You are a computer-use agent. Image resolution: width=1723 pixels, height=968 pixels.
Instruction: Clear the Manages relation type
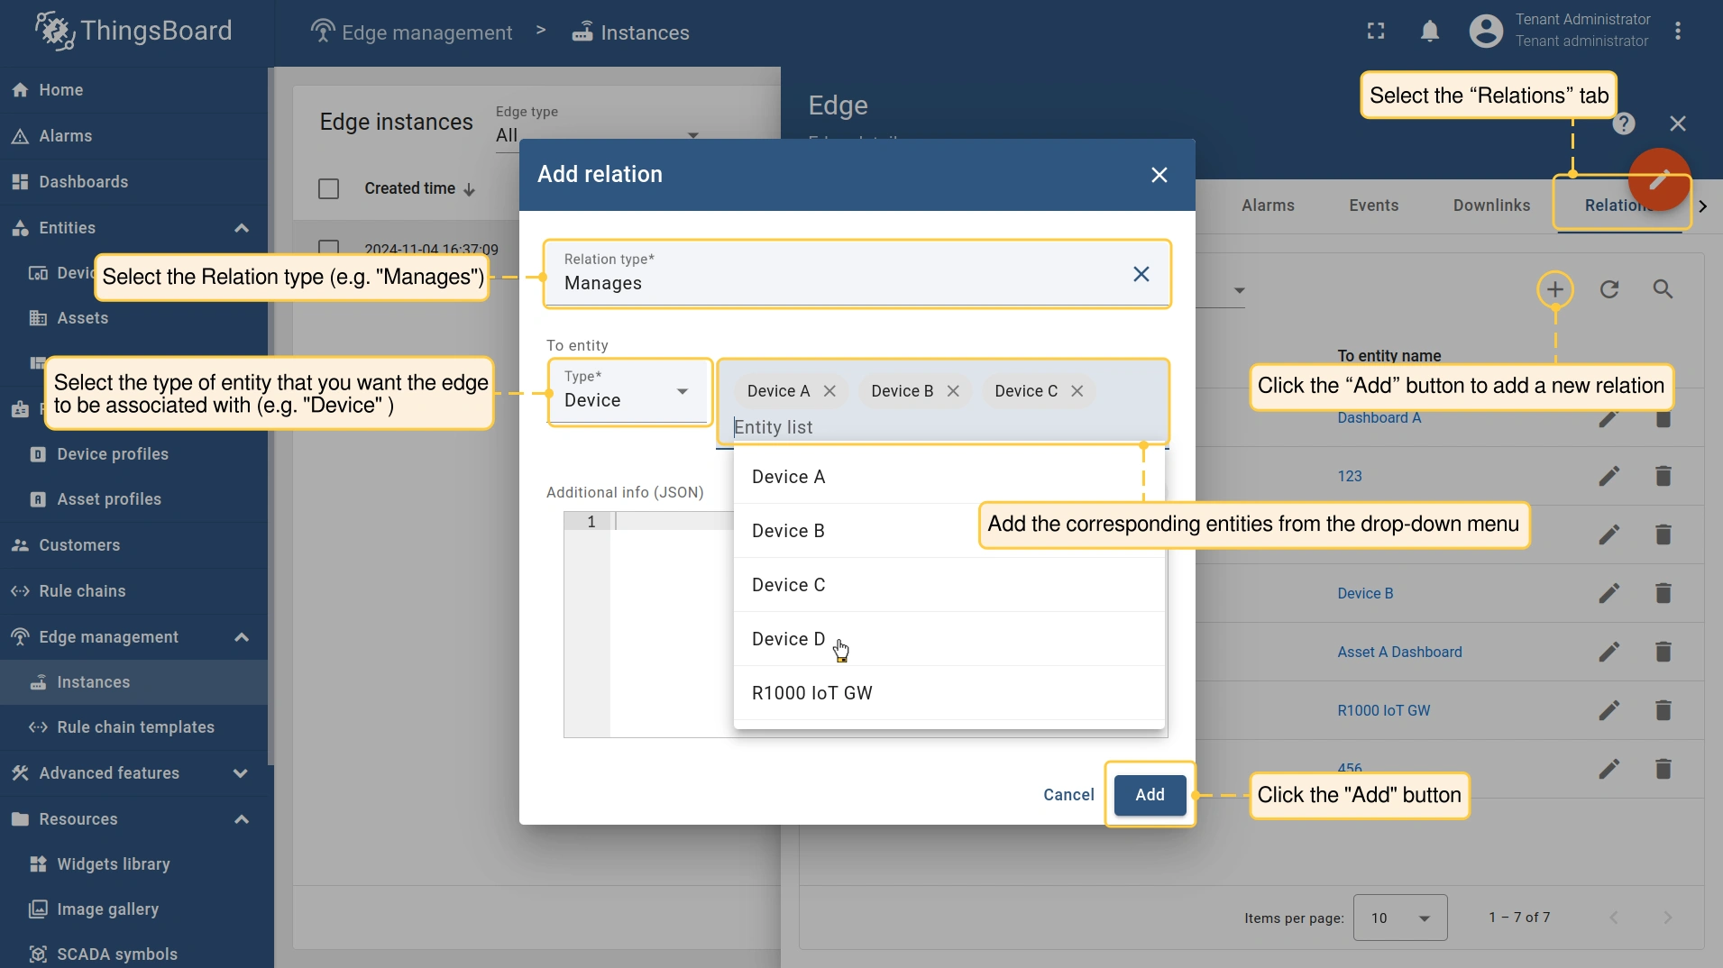point(1141,274)
